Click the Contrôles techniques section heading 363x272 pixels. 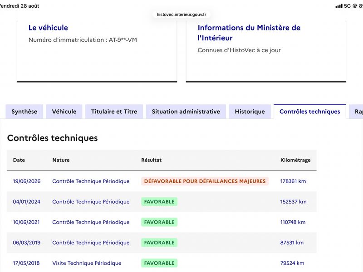coord(52,138)
